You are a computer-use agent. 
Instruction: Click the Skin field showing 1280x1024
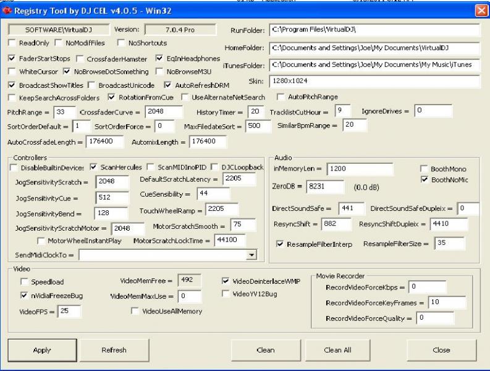[x=374, y=82]
